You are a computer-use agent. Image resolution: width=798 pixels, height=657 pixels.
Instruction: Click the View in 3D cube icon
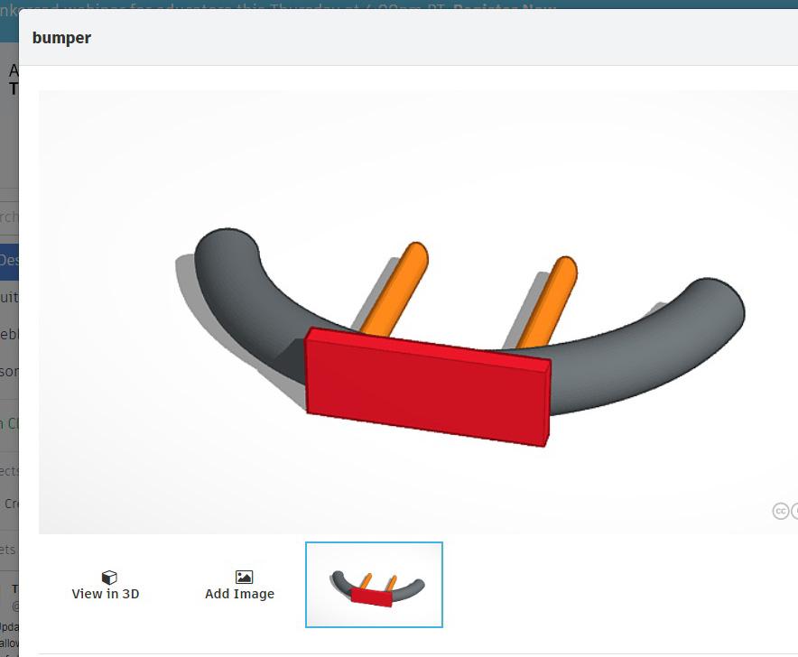tap(109, 577)
